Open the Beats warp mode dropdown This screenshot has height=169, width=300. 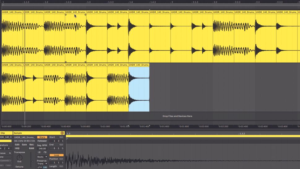point(42,157)
